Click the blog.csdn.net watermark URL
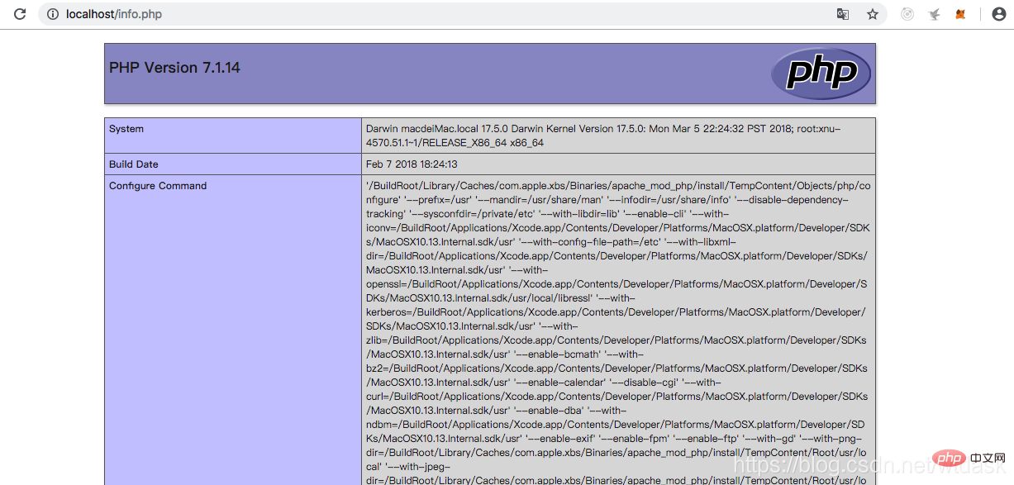Screen dimensions: 1014x485 [x=835, y=467]
